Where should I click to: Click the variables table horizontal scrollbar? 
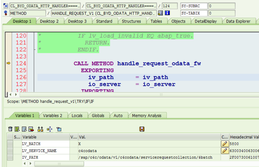59,164
